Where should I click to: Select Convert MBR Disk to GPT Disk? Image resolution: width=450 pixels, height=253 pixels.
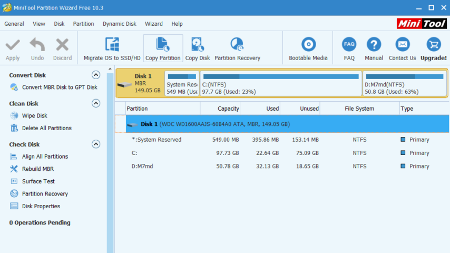pyautogui.click(x=53, y=87)
